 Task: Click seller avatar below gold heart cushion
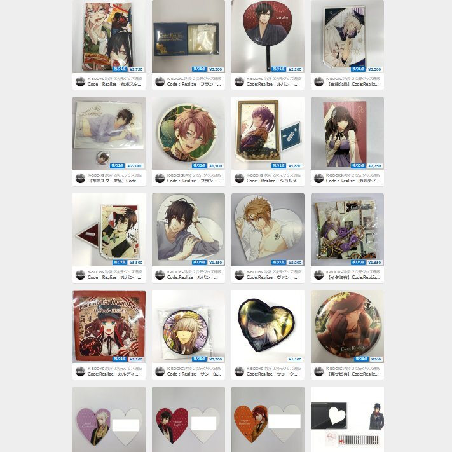pos(239,371)
